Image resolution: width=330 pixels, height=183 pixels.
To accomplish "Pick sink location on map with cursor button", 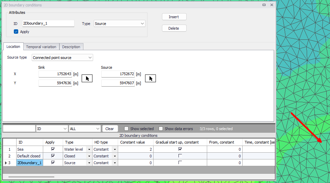I will click(x=87, y=79).
